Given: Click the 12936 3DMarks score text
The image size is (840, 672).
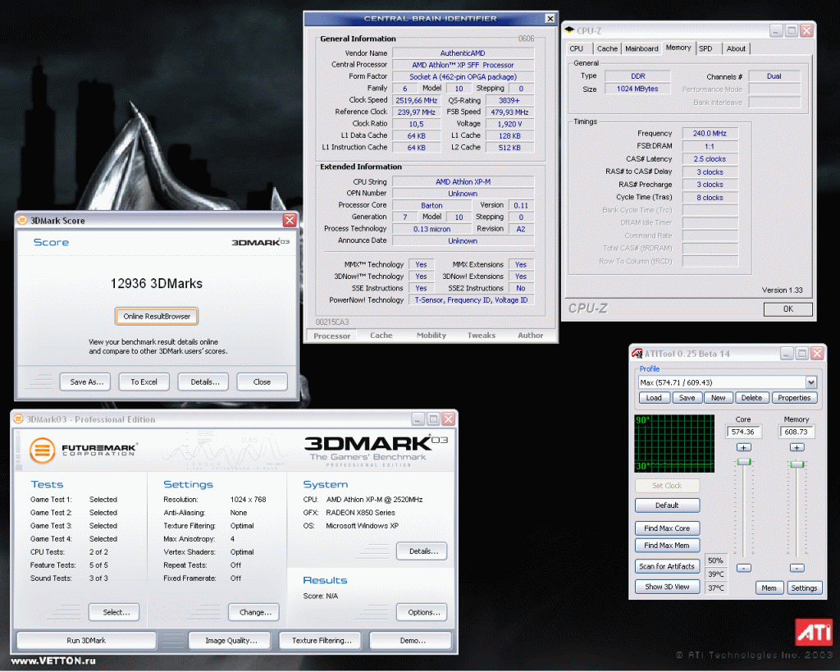Looking at the screenshot, I should [157, 283].
